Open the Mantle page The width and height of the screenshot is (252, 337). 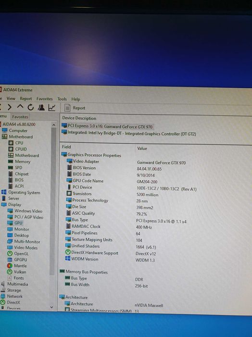[x=17, y=266]
